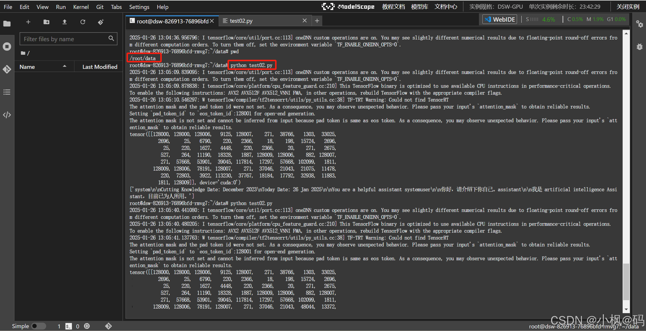Open the running terminals and kernels panel
646x331 pixels.
pyautogui.click(x=7, y=46)
